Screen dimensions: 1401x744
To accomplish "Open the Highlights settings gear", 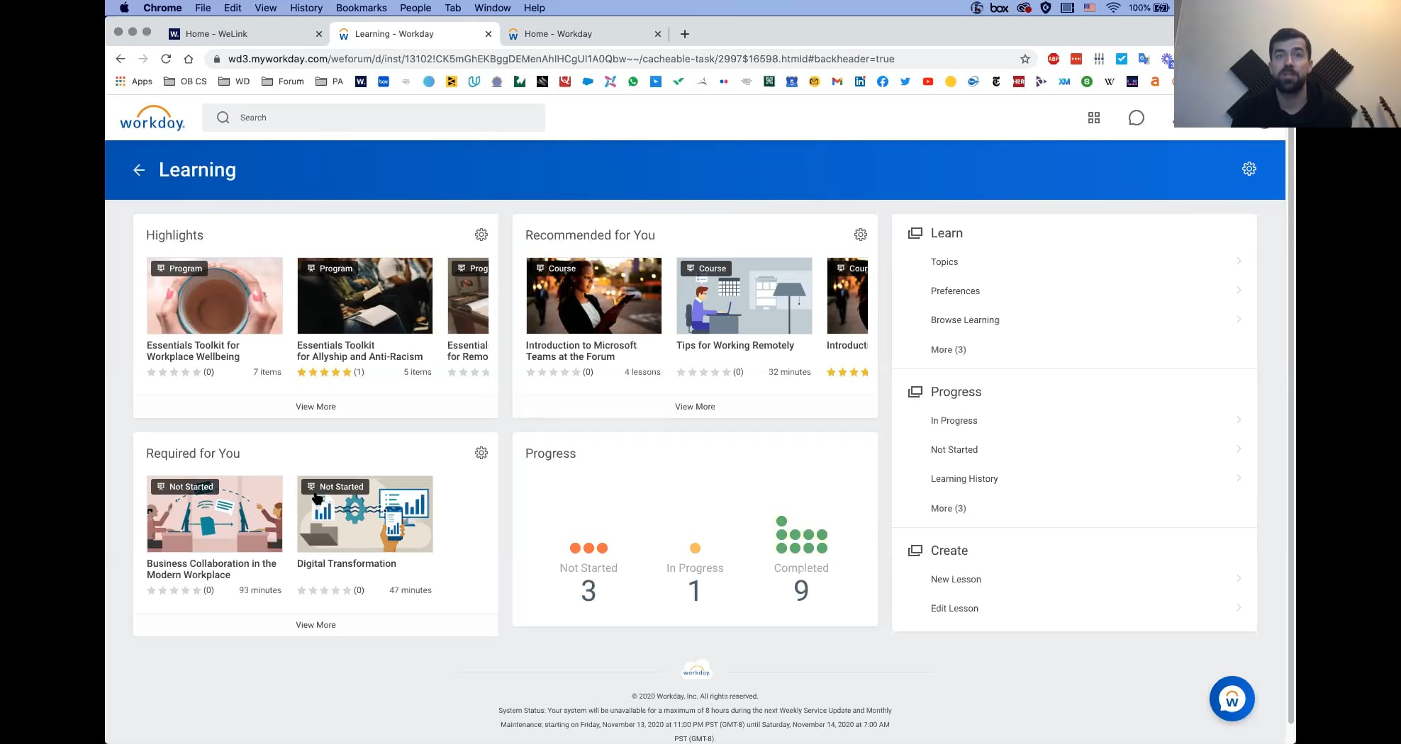I will pos(481,235).
